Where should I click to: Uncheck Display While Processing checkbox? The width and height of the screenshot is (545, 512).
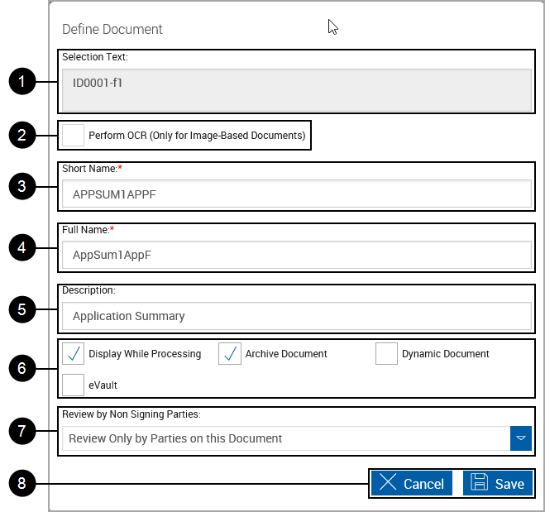[73, 353]
